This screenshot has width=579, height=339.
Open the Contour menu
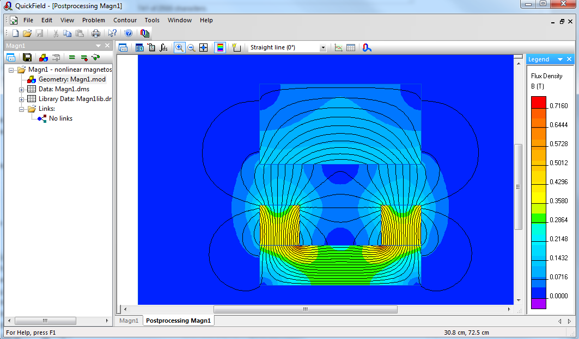[125, 20]
